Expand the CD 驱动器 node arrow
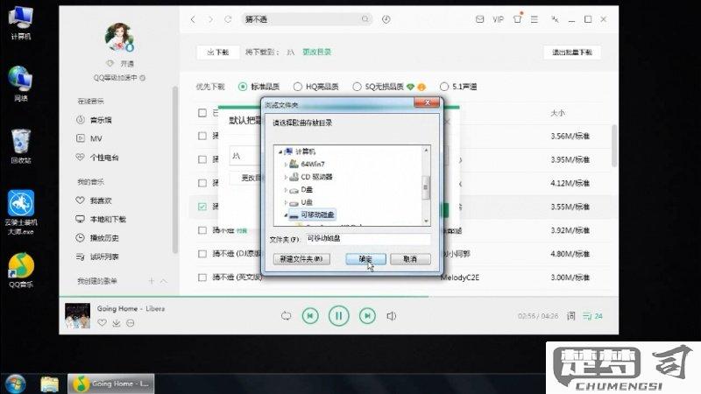 [286, 177]
